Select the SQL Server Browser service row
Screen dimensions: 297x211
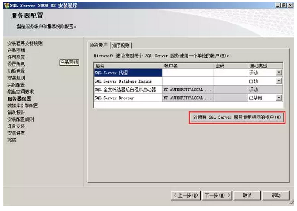pos(128,98)
